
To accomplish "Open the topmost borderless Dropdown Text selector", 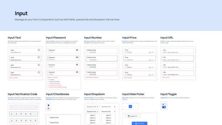I will click(109, 106).
